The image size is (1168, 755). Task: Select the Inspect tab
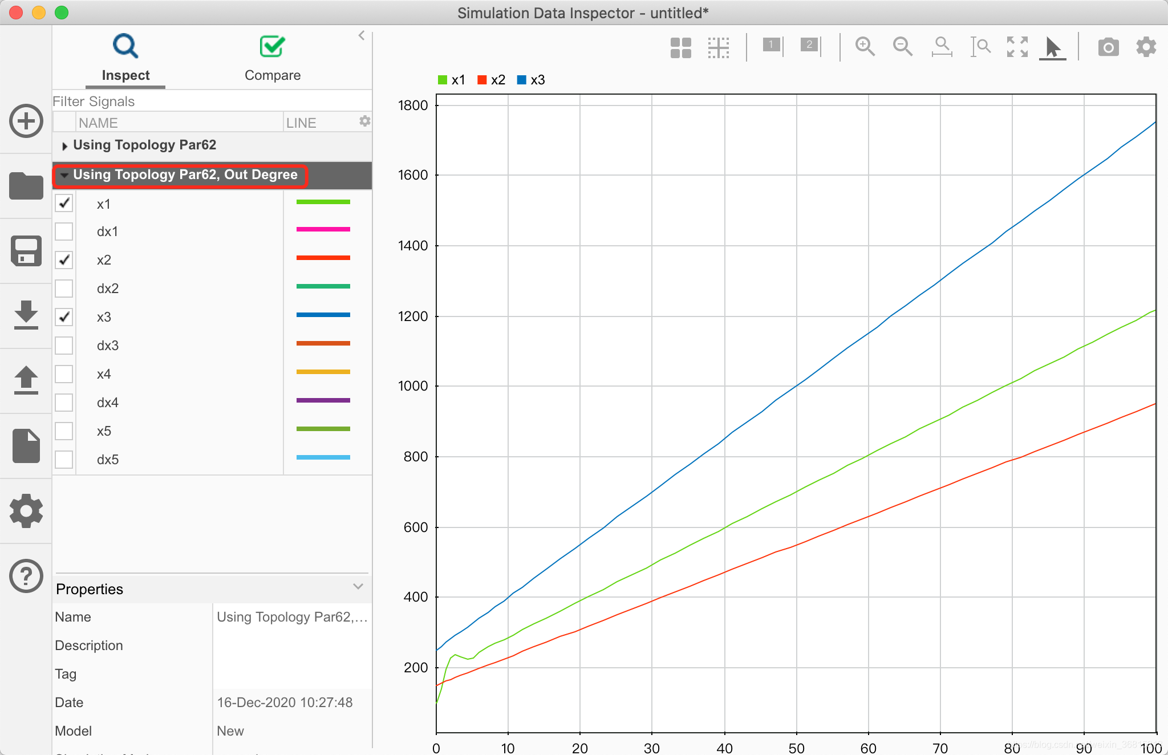(125, 58)
